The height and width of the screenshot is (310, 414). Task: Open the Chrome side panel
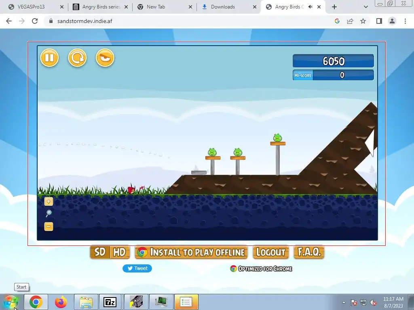coord(379,21)
